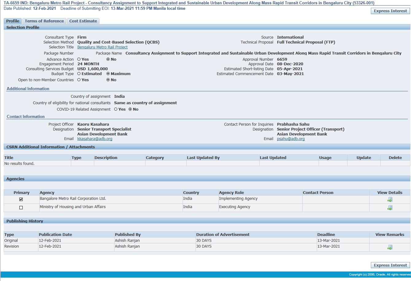Viewport: 411px width, 281px height.
Task: Select No for COVID-19 Related Assignment
Action: point(130,109)
